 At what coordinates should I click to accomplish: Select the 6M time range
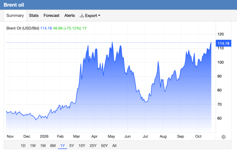[x=53, y=146]
